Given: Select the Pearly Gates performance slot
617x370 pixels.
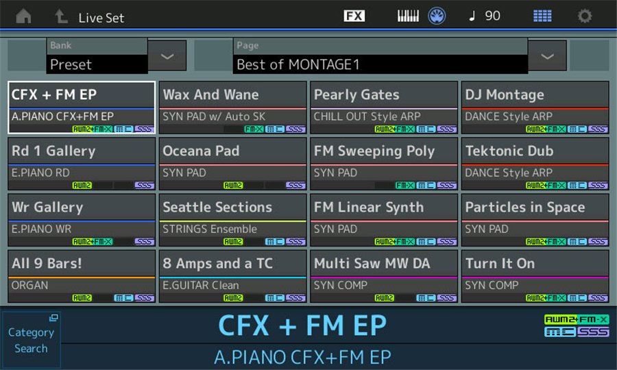Looking at the screenshot, I should pyautogui.click(x=384, y=107).
